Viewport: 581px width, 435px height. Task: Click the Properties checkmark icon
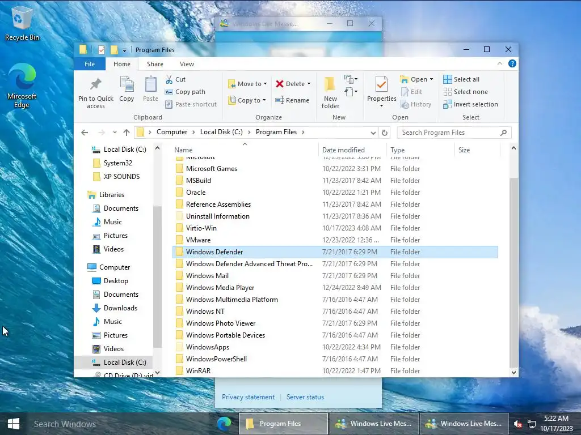point(381,84)
